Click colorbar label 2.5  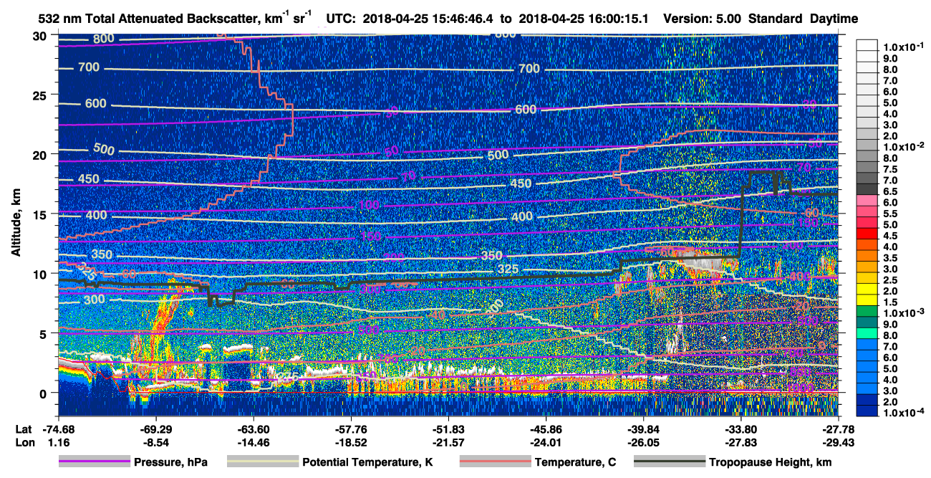[890, 280]
